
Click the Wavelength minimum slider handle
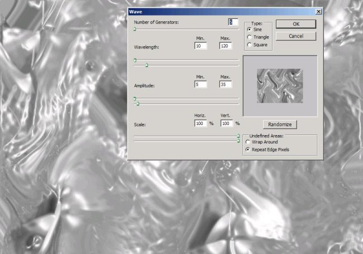tap(135, 60)
